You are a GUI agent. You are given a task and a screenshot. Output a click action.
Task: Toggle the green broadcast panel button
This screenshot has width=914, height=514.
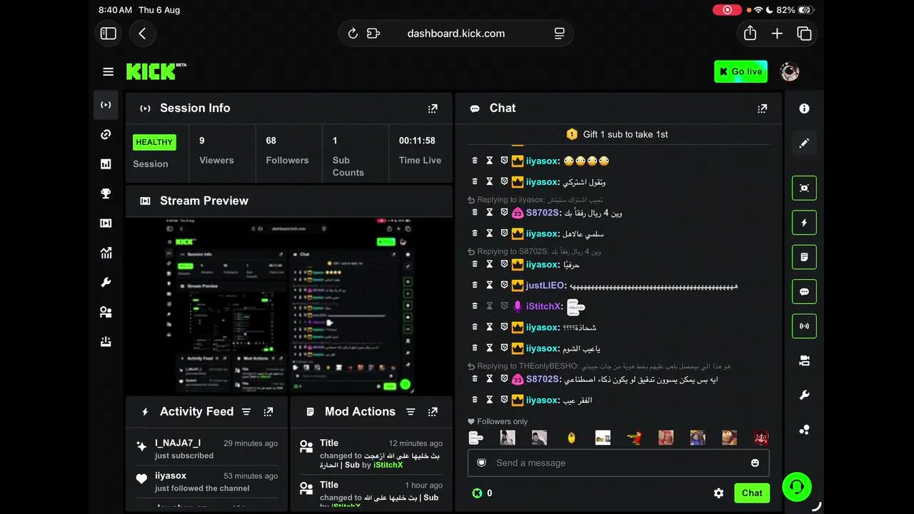point(804,326)
